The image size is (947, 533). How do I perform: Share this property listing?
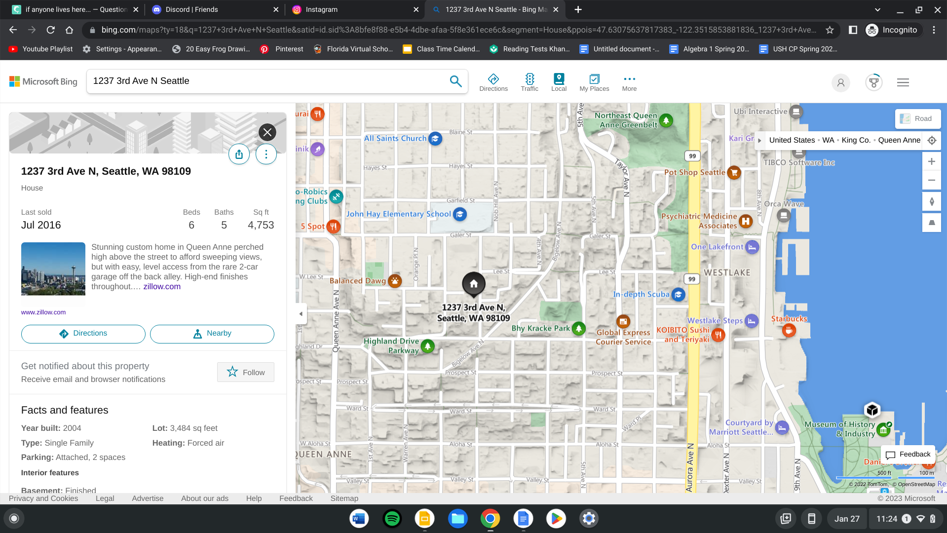tap(239, 154)
